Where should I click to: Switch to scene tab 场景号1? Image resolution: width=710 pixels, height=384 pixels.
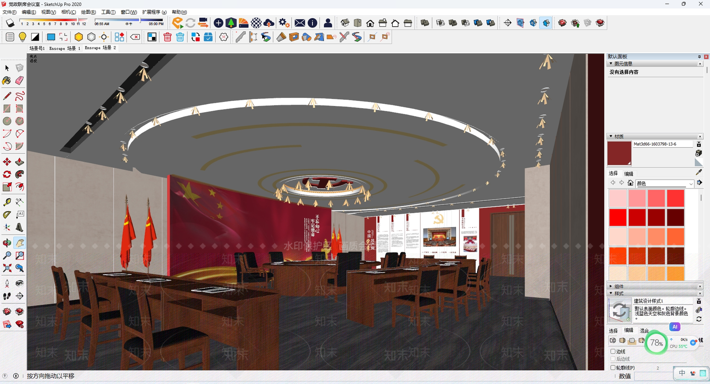37,48
